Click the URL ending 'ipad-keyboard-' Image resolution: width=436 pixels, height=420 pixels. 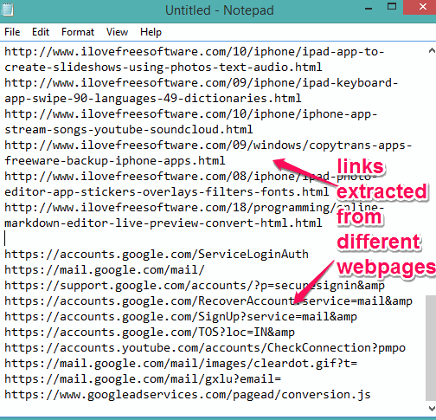(202, 83)
